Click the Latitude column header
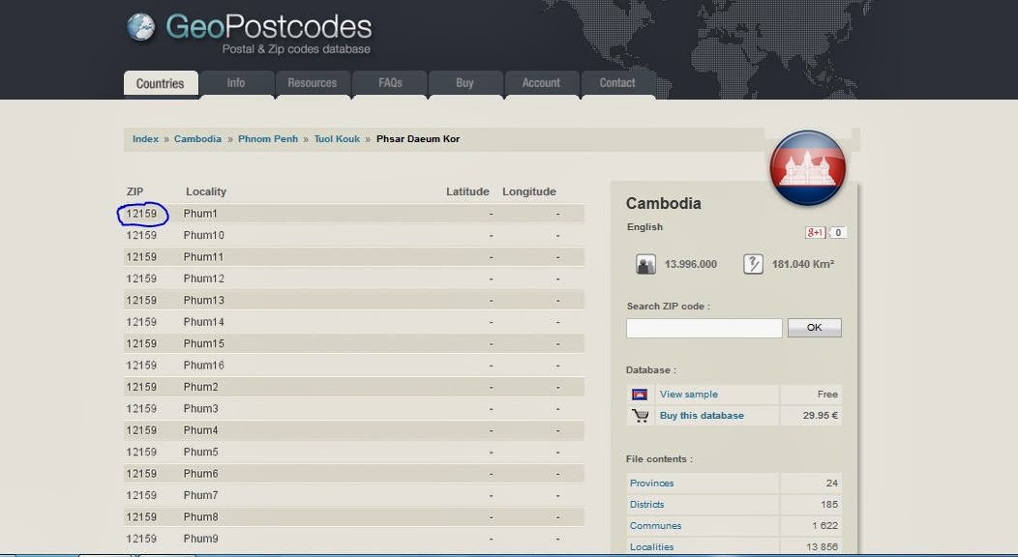1018x557 pixels. (x=467, y=191)
